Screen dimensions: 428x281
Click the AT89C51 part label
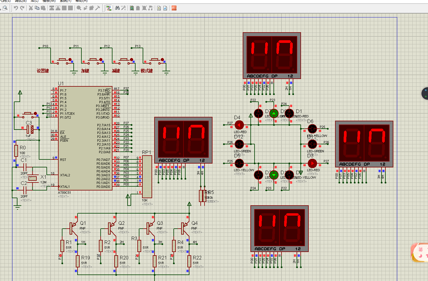[x=64, y=193]
